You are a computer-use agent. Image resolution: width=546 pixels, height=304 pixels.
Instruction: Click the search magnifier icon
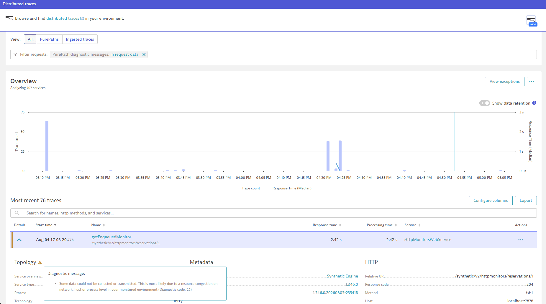17,213
